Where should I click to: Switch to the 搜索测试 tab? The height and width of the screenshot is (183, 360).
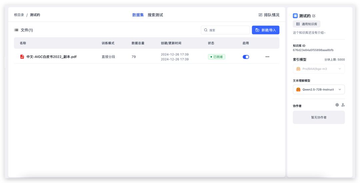click(155, 15)
